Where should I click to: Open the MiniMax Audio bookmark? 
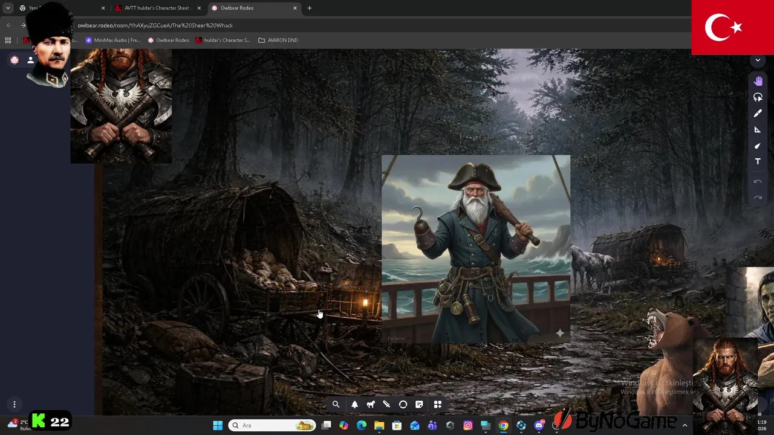[113, 40]
